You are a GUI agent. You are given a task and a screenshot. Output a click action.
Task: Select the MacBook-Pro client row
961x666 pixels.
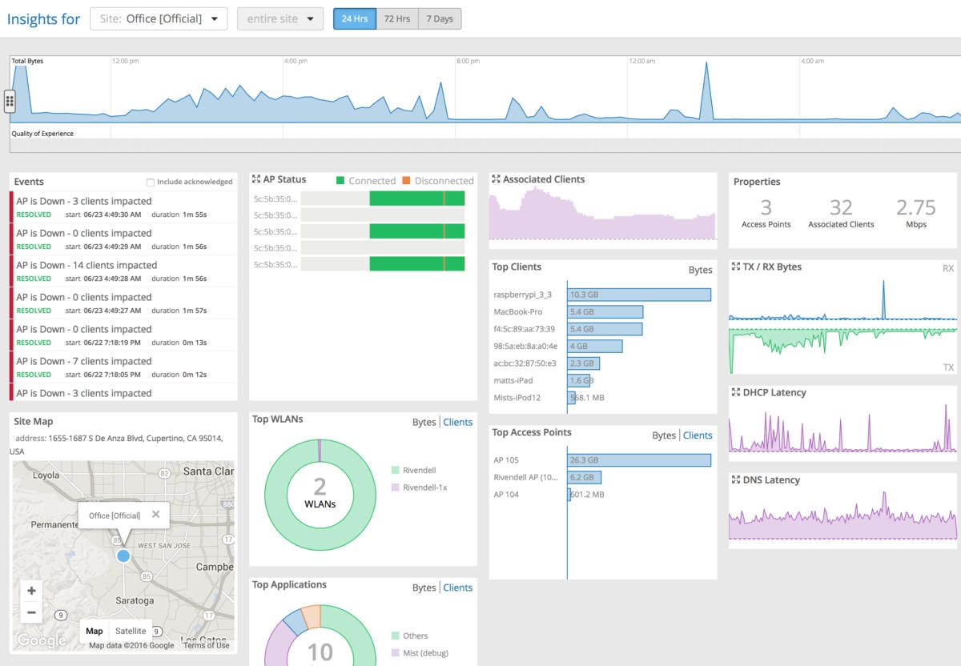coord(602,311)
